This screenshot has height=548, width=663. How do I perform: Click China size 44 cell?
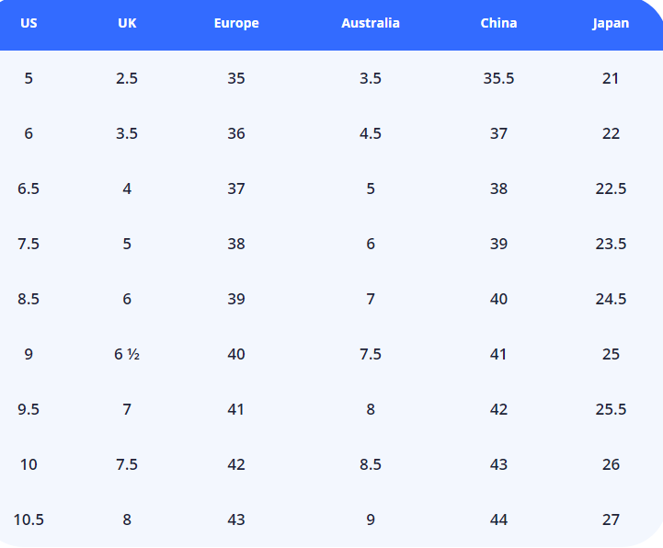pos(498,519)
